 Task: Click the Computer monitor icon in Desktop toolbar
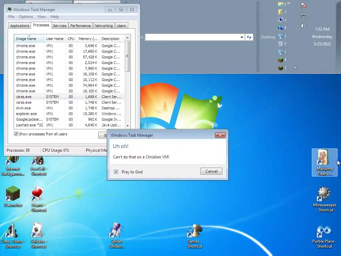pyautogui.click(x=281, y=20)
